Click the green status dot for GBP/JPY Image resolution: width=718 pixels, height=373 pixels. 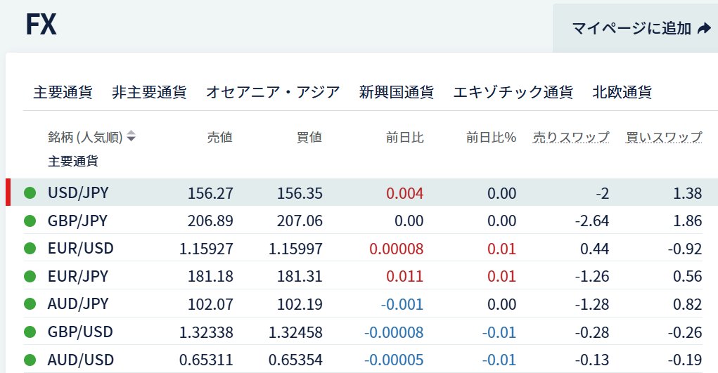30,221
